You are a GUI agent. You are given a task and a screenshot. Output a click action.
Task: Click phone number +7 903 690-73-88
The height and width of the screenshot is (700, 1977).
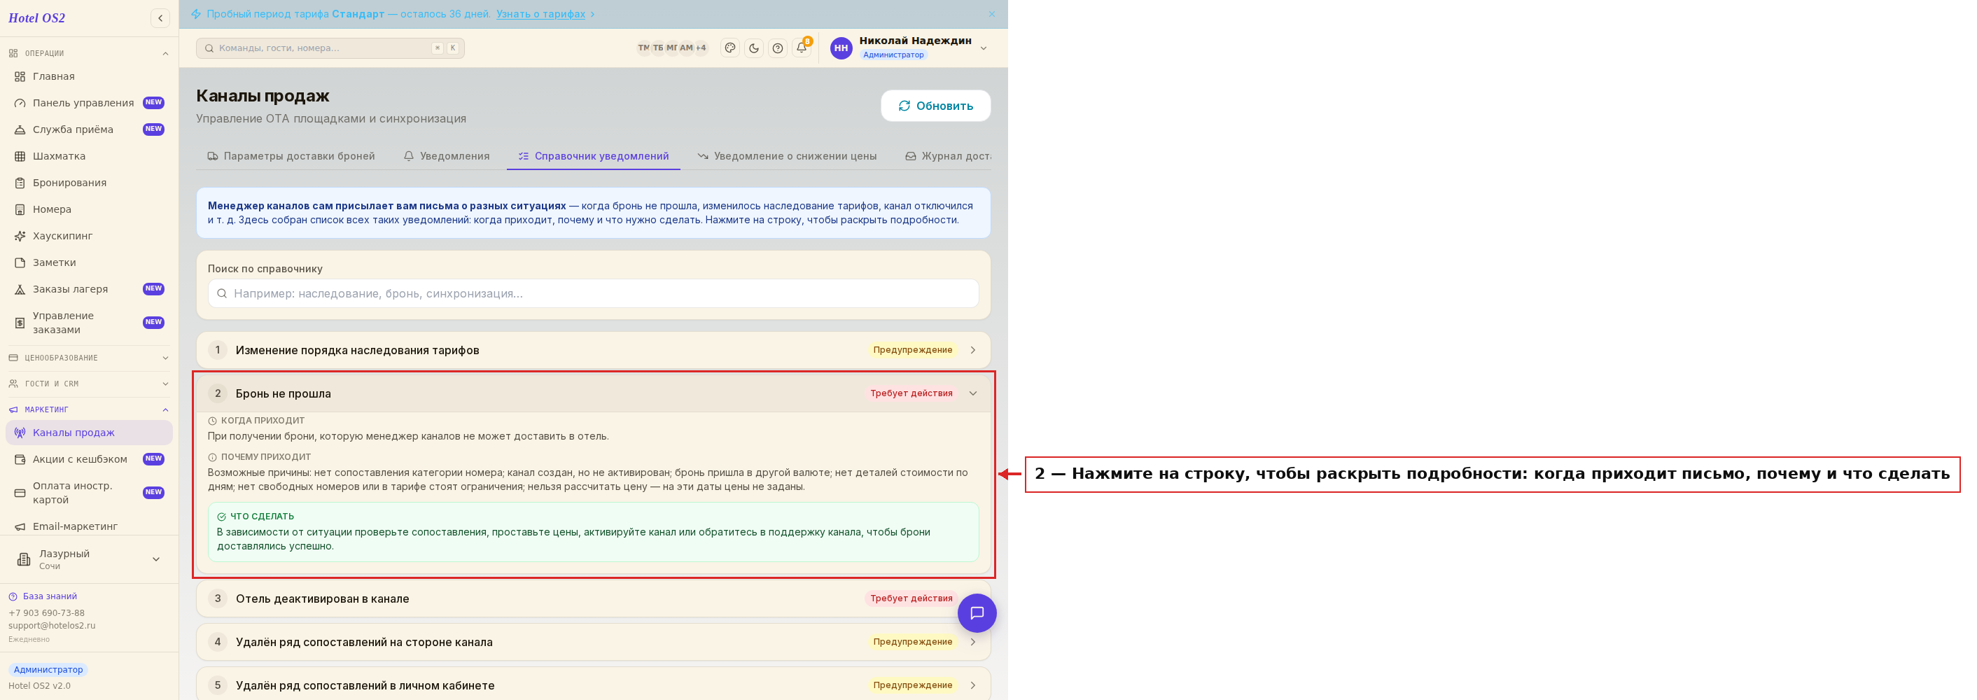click(47, 613)
